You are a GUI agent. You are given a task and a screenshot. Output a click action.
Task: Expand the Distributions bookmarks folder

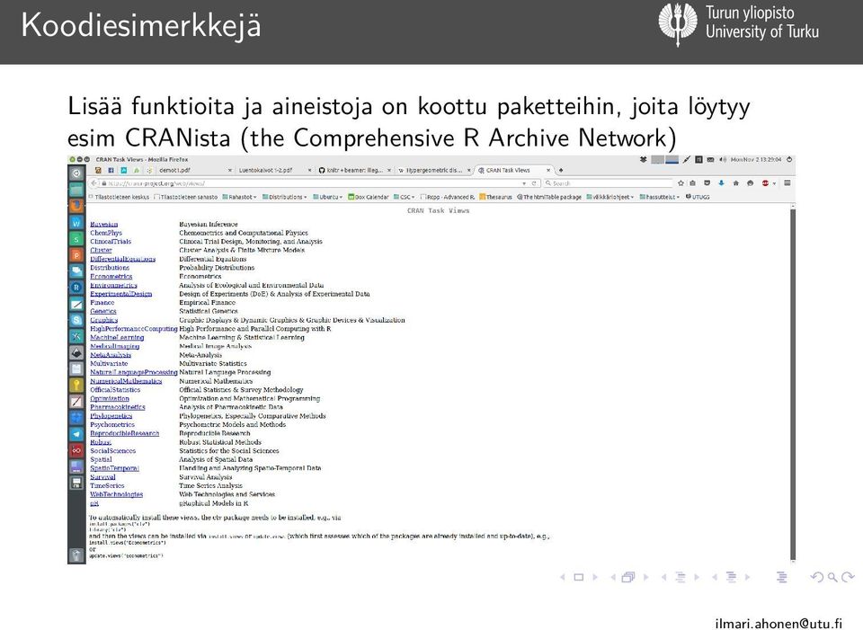(x=285, y=197)
